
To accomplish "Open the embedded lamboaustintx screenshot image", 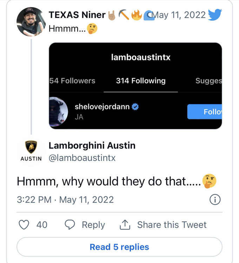I will click(135, 86).
